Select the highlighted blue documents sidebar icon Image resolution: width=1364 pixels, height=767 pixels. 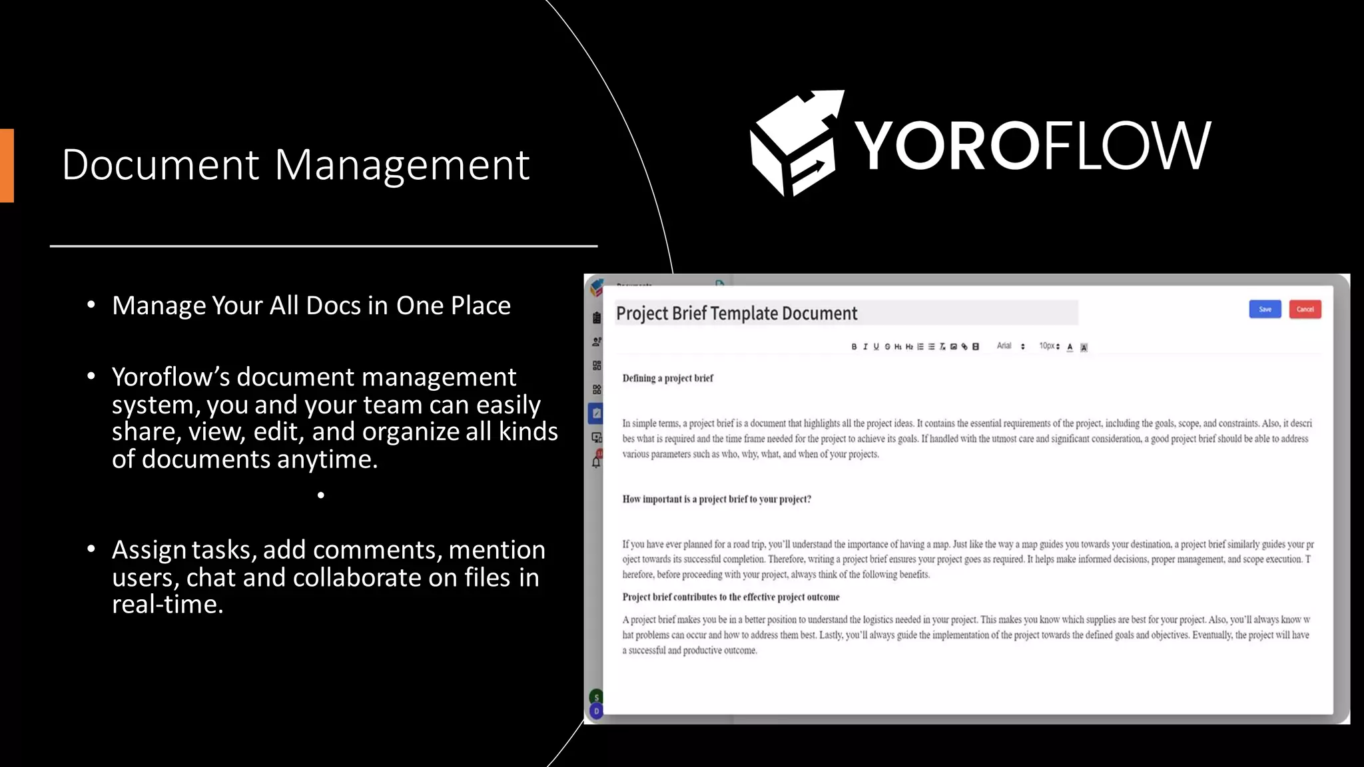596,413
